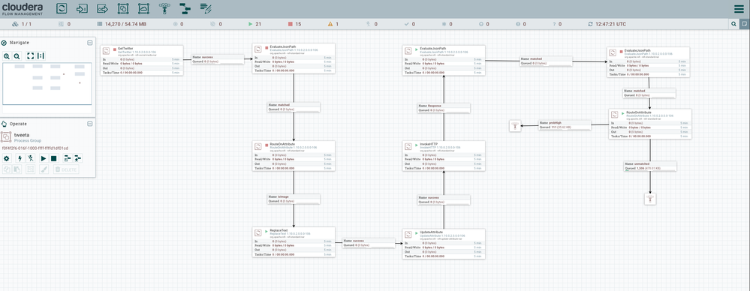Select the stopped RouteOnAttribute above isImage
The width and height of the screenshot is (750, 291).
click(x=294, y=156)
